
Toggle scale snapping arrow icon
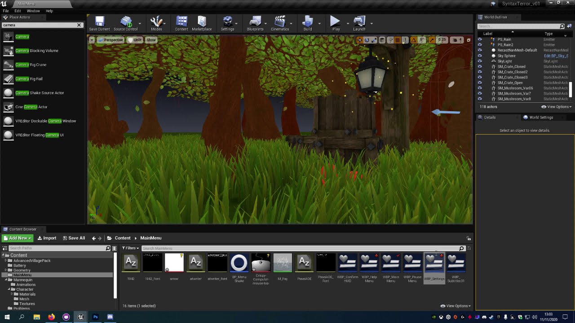(432, 40)
